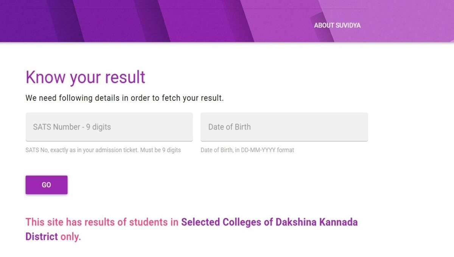This screenshot has height=257, width=454.
Task: Click the red disclaimer notice text
Action: coord(102,222)
